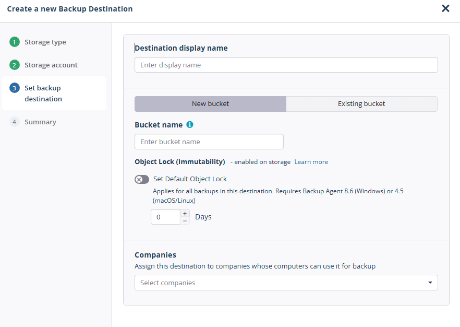The height and width of the screenshot is (327, 460).
Task: Open the Object Lock Learn more link
Action: click(311, 162)
